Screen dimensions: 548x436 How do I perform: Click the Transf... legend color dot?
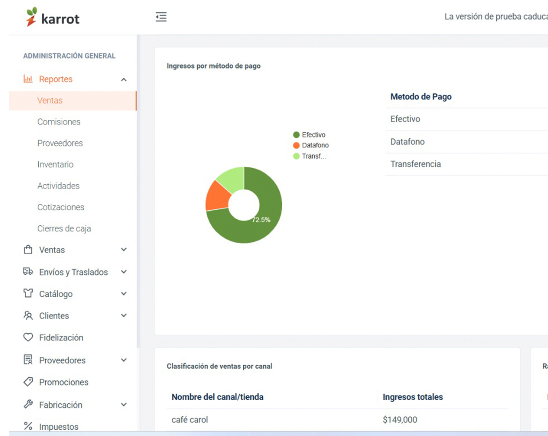296,156
